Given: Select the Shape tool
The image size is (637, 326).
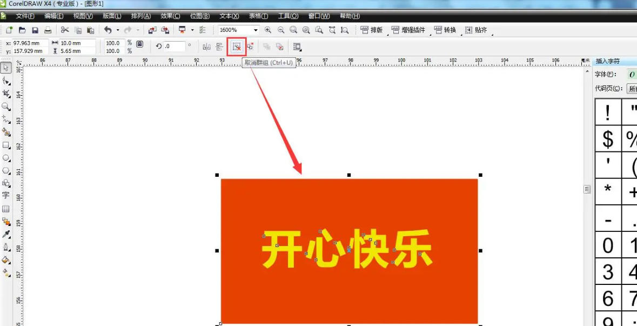Looking at the screenshot, I should (x=6, y=81).
